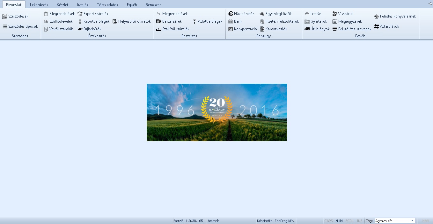The width and height of the screenshot is (433, 224).
Task: Click the Házipénztár euro icon
Action: [231, 14]
